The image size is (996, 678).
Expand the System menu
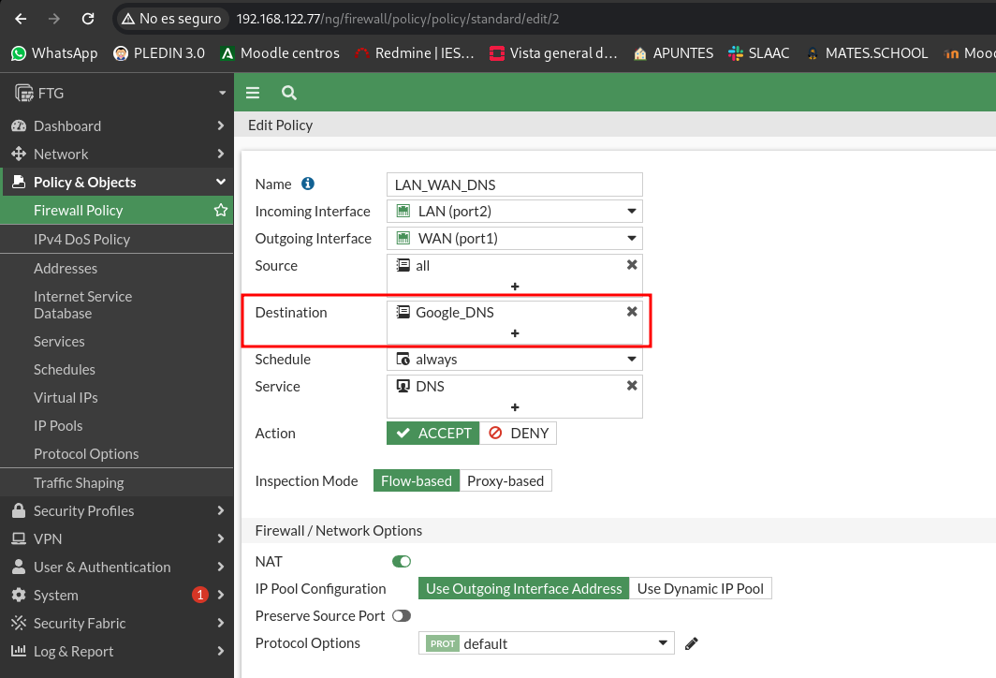click(117, 595)
